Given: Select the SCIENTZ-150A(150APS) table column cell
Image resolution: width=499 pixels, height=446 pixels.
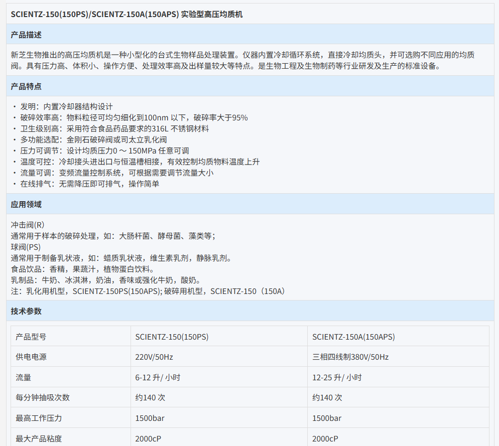Looking at the screenshot, I should tap(350, 337).
